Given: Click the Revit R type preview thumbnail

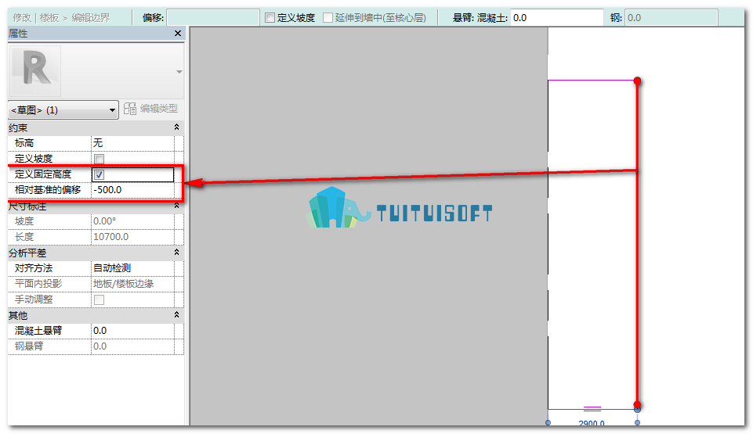Looking at the screenshot, I should [35, 71].
